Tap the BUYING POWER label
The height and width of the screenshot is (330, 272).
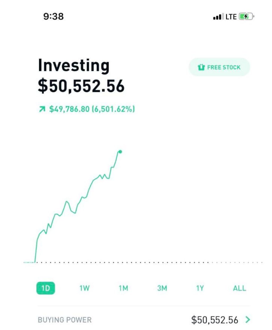tap(65, 320)
